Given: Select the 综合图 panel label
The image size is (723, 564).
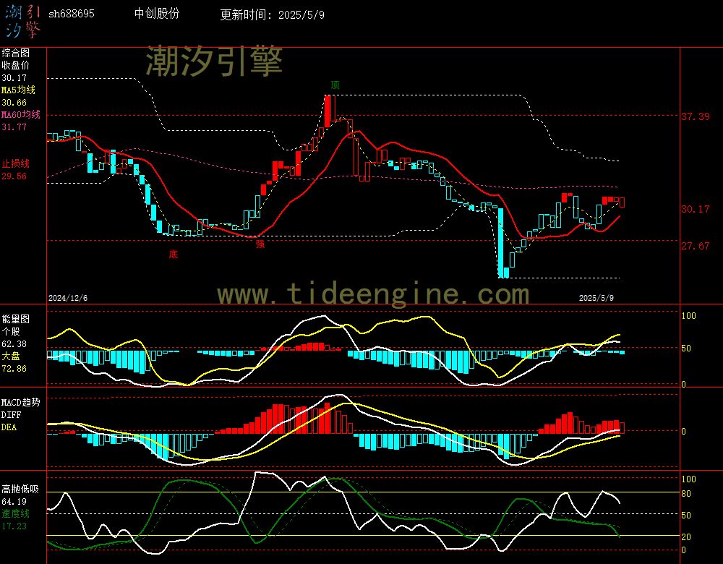Looking at the screenshot, I should pyautogui.click(x=16, y=53).
